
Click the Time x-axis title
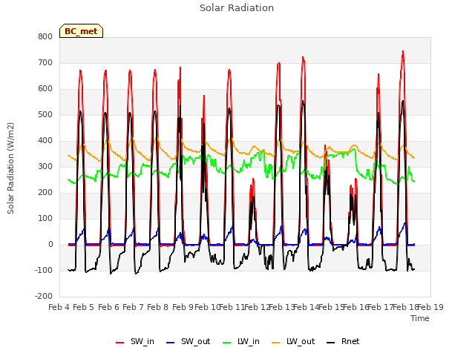420,318
